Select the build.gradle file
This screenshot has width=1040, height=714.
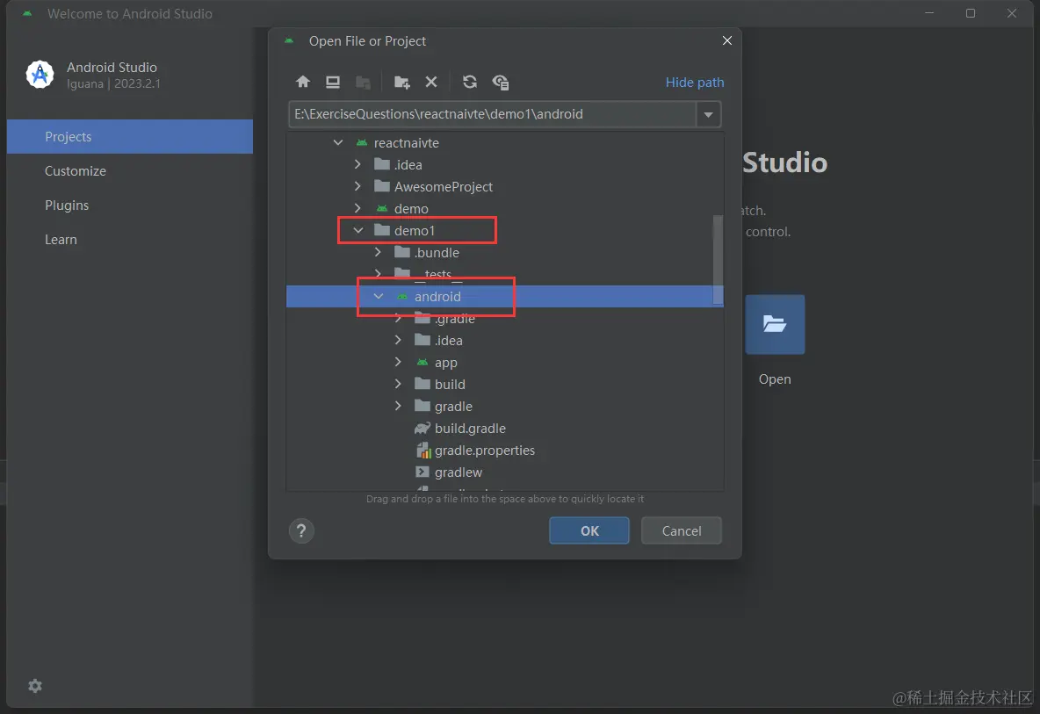tap(505, 429)
